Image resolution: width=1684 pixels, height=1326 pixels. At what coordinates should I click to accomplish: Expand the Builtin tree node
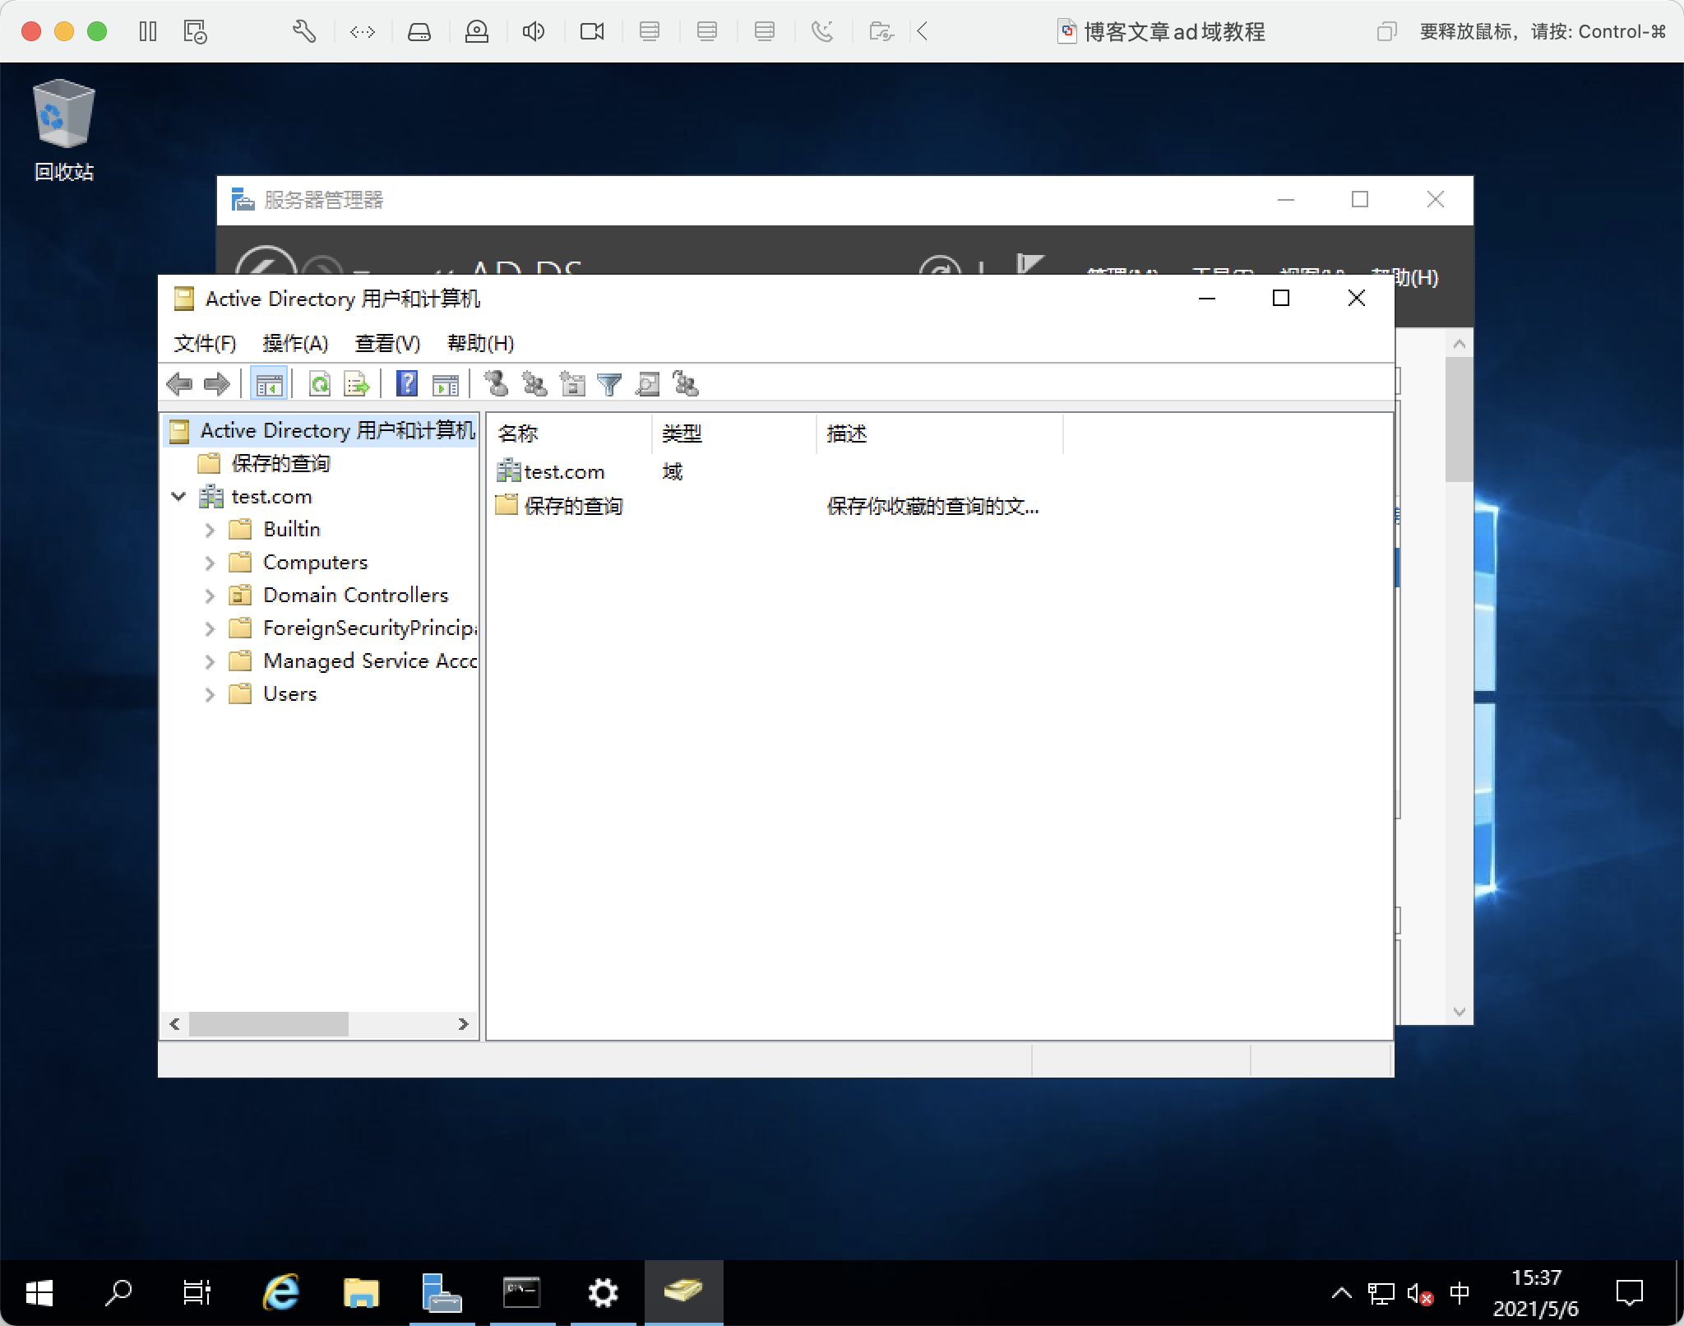tap(210, 531)
